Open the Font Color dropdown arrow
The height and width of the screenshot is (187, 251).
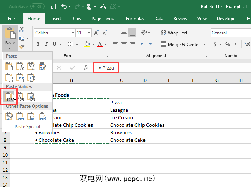pyautogui.click(x=106, y=44)
